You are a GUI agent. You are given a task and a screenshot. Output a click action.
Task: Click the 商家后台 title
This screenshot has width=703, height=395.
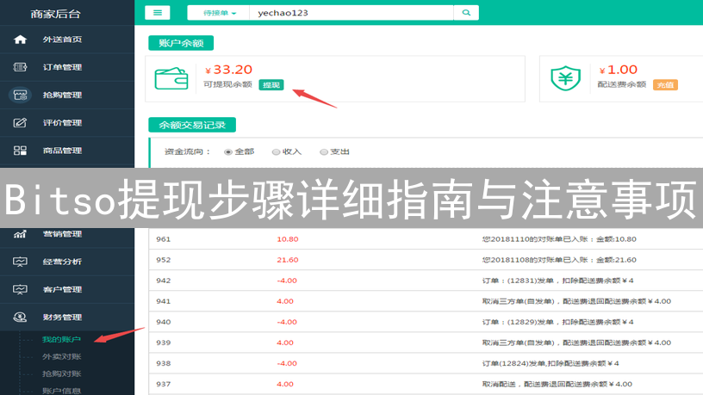pos(56,15)
